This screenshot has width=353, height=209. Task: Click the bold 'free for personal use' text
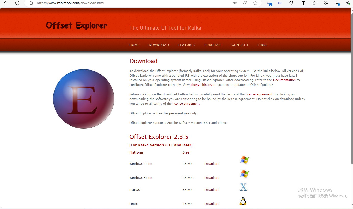point(173,113)
